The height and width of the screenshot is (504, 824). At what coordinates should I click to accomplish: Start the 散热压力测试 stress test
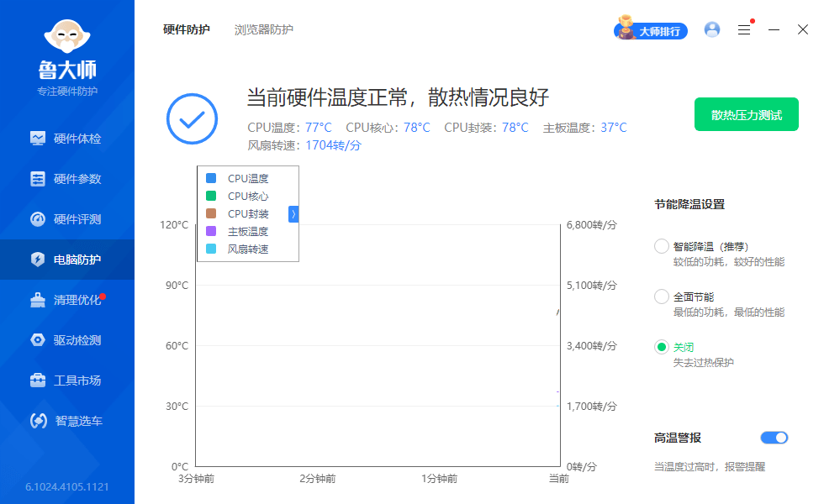746,114
